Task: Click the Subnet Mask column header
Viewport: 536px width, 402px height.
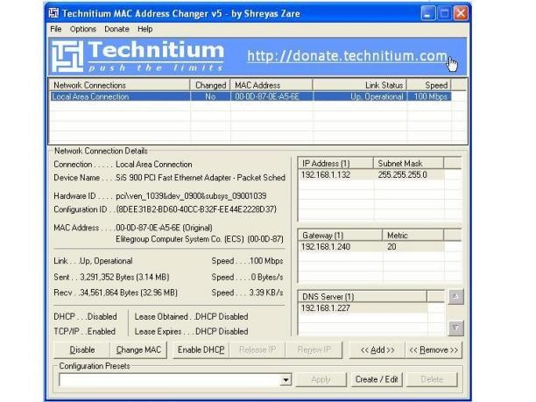Action: click(x=408, y=163)
